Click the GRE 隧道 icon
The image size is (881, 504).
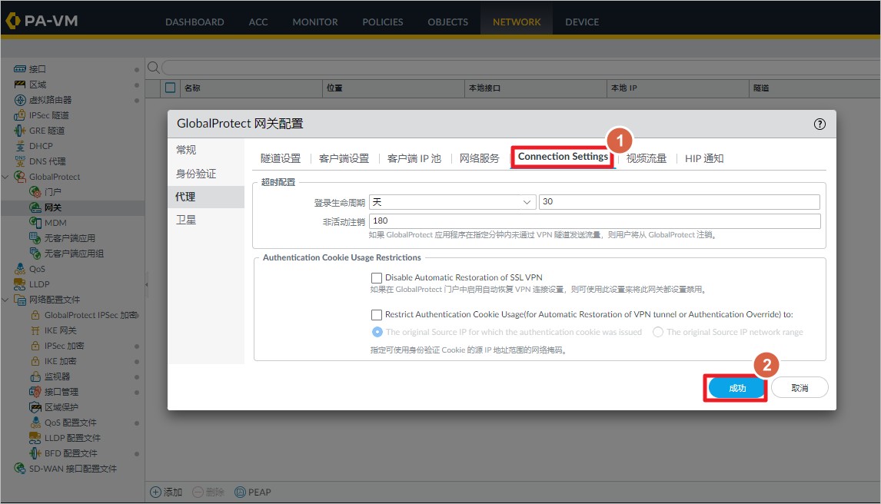20,130
